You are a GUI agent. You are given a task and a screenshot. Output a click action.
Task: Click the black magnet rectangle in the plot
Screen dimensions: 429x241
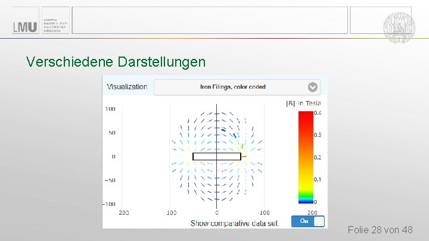coord(217,157)
